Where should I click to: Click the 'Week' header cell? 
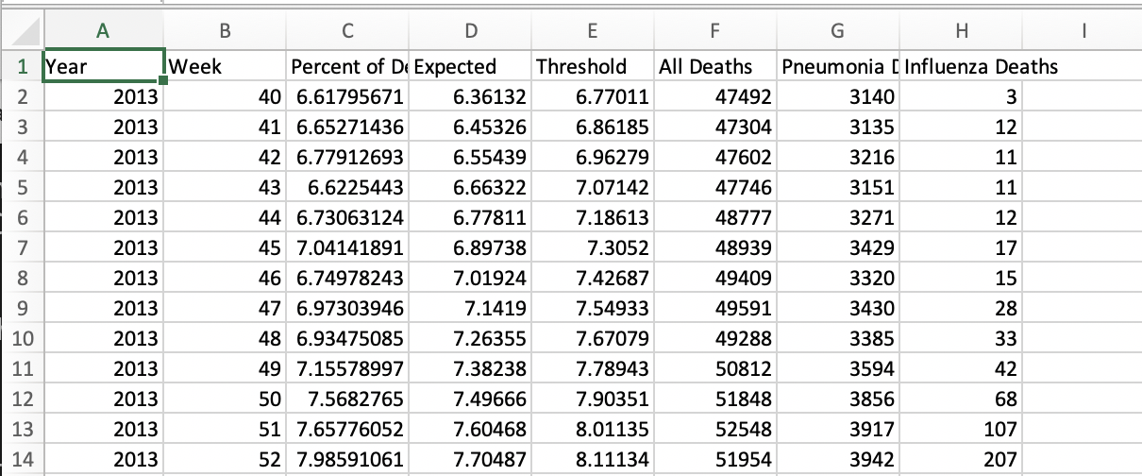[226, 66]
